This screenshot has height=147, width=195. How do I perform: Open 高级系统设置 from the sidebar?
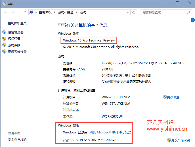point(17,52)
